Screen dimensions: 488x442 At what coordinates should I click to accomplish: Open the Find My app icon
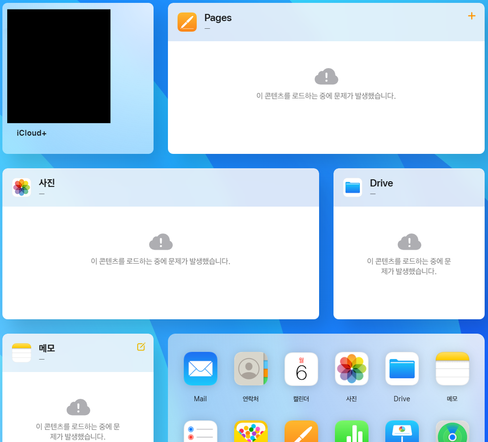pos(452,431)
